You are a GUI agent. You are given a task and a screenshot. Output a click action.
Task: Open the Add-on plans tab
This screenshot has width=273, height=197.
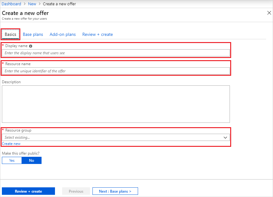(62, 34)
